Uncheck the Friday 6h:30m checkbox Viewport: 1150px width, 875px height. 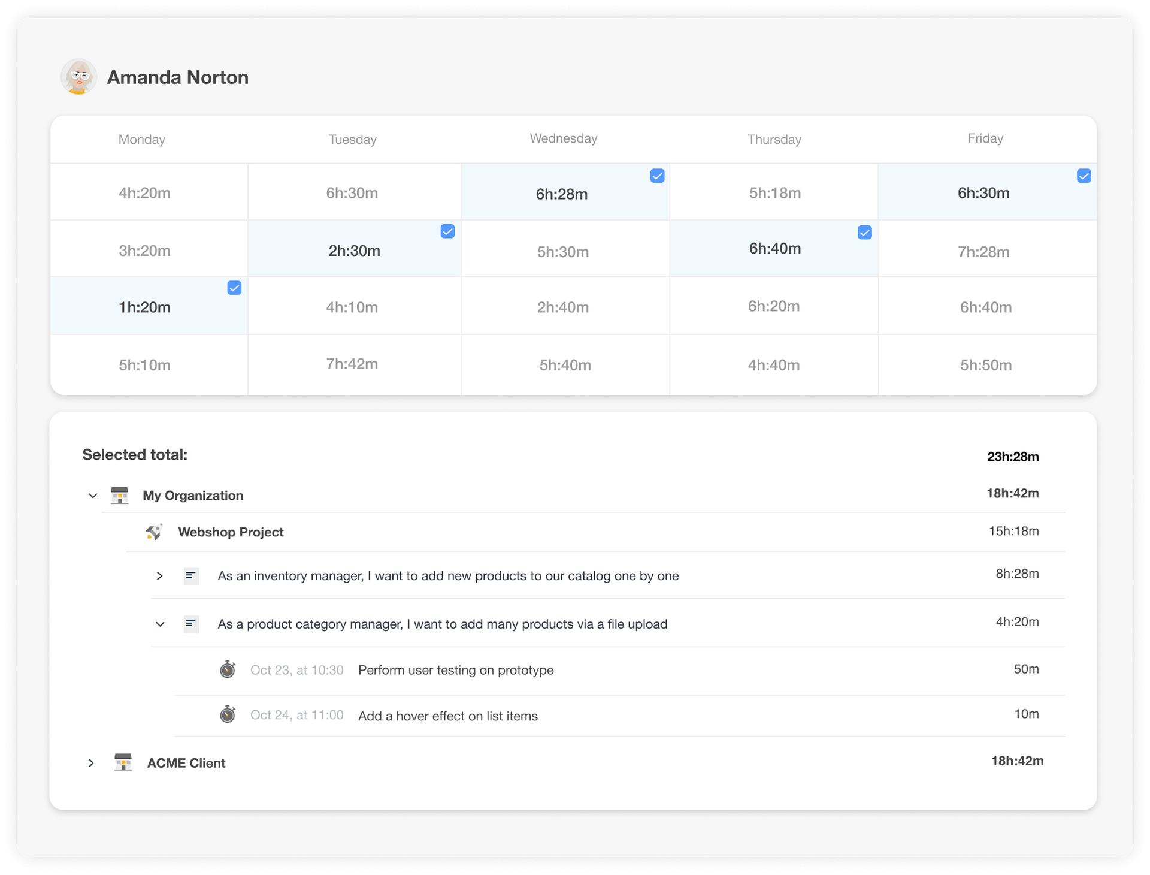(1084, 176)
